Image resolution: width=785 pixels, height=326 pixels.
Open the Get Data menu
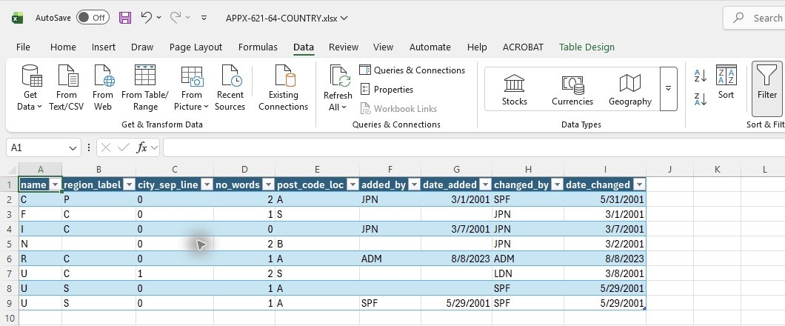[30, 88]
